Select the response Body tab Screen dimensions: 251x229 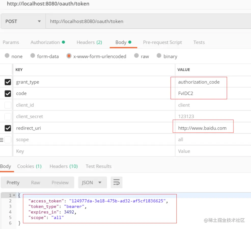tap(6, 166)
